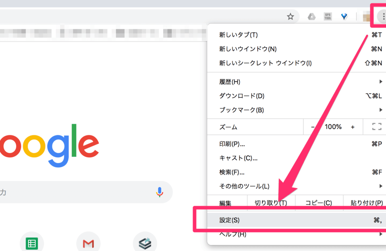Viewport: 386px width, 251px height.
Task: Select 新しいシークレット ウインドウ(I) menu item
Action: (265, 63)
